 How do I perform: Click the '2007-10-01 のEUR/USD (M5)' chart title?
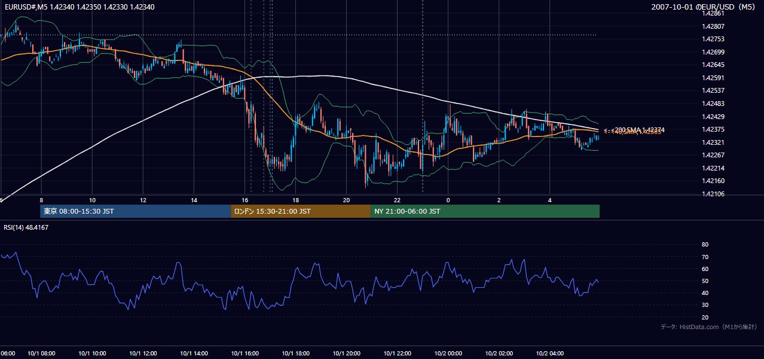click(x=703, y=7)
